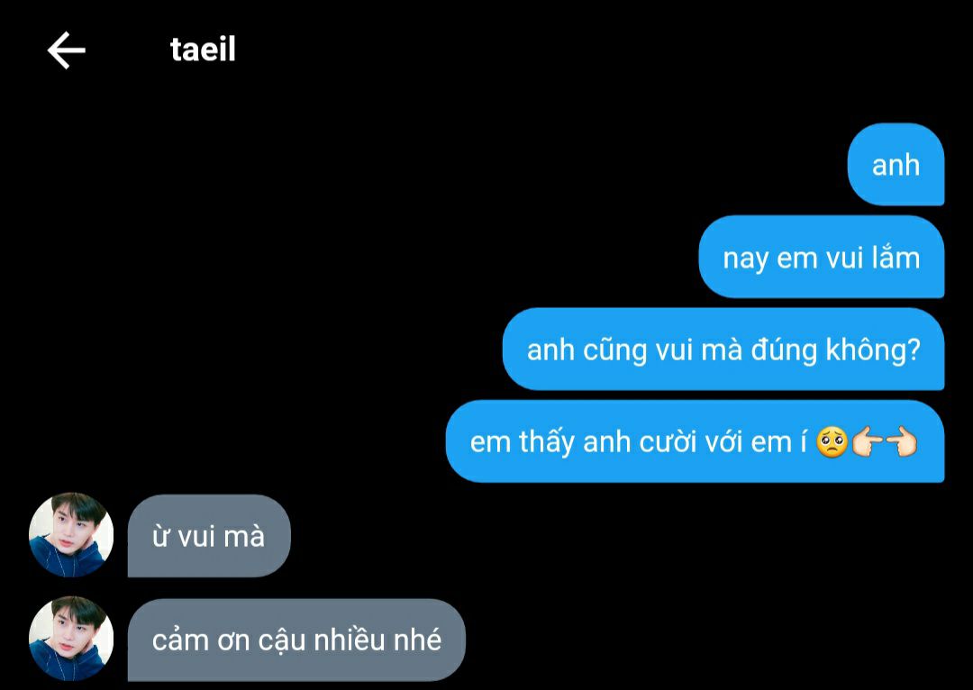This screenshot has width=973, height=690.
Task: Open avatar beside "ừ vui mà"
Action: pos(71,535)
